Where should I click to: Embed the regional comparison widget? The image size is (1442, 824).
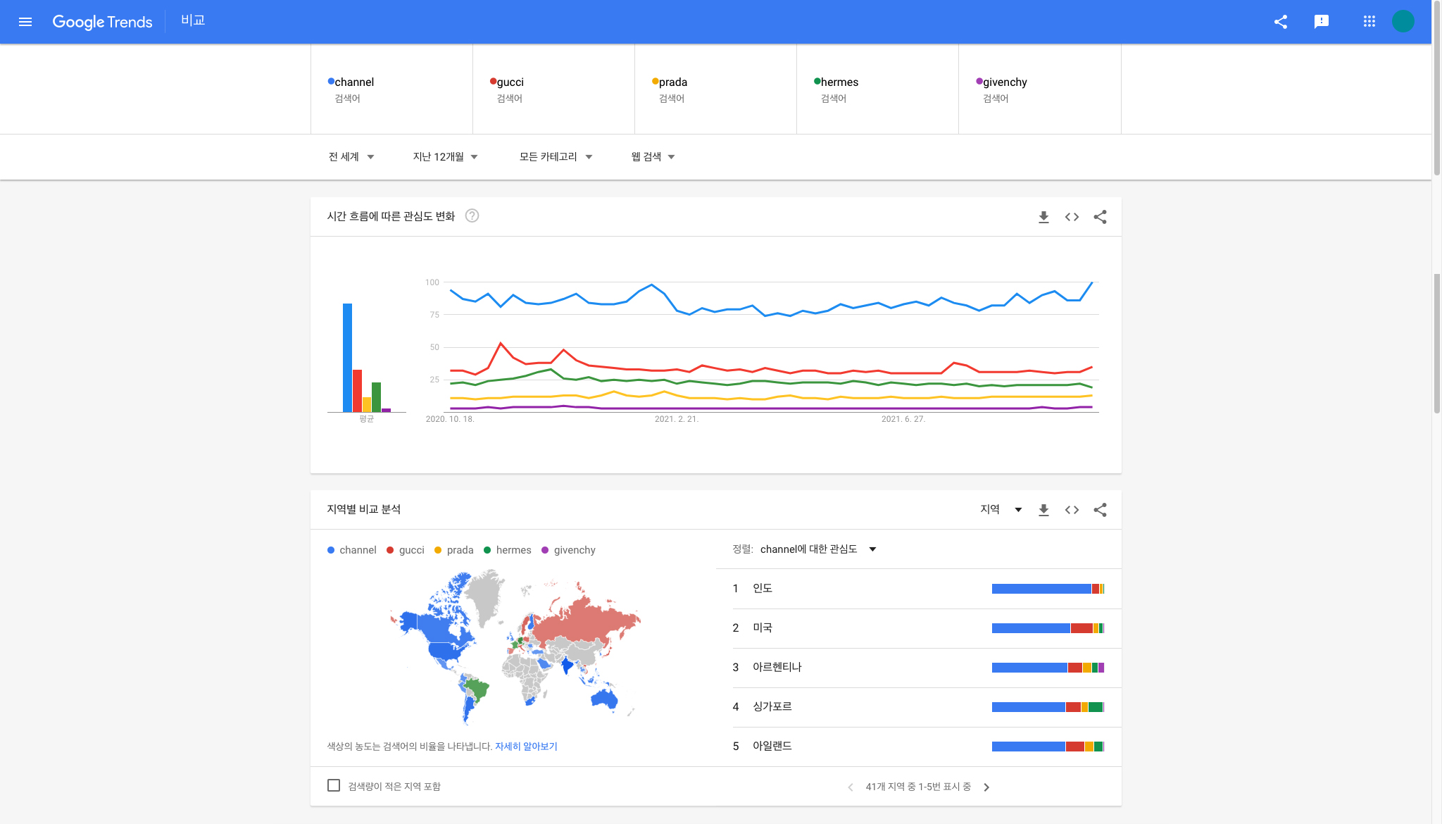[x=1072, y=510]
